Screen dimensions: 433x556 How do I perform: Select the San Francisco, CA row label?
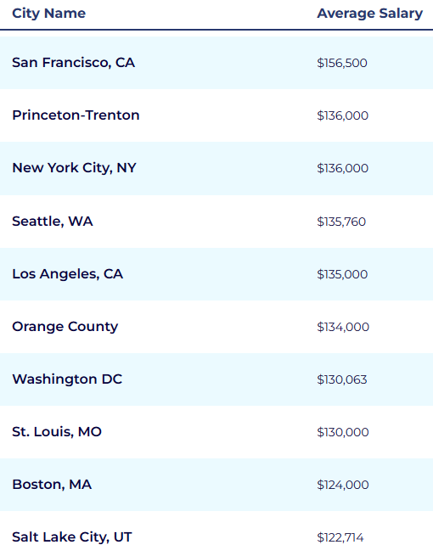(73, 63)
